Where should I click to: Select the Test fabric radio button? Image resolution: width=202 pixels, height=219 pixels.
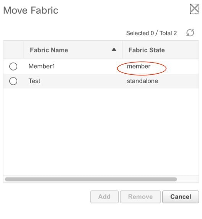point(13,81)
